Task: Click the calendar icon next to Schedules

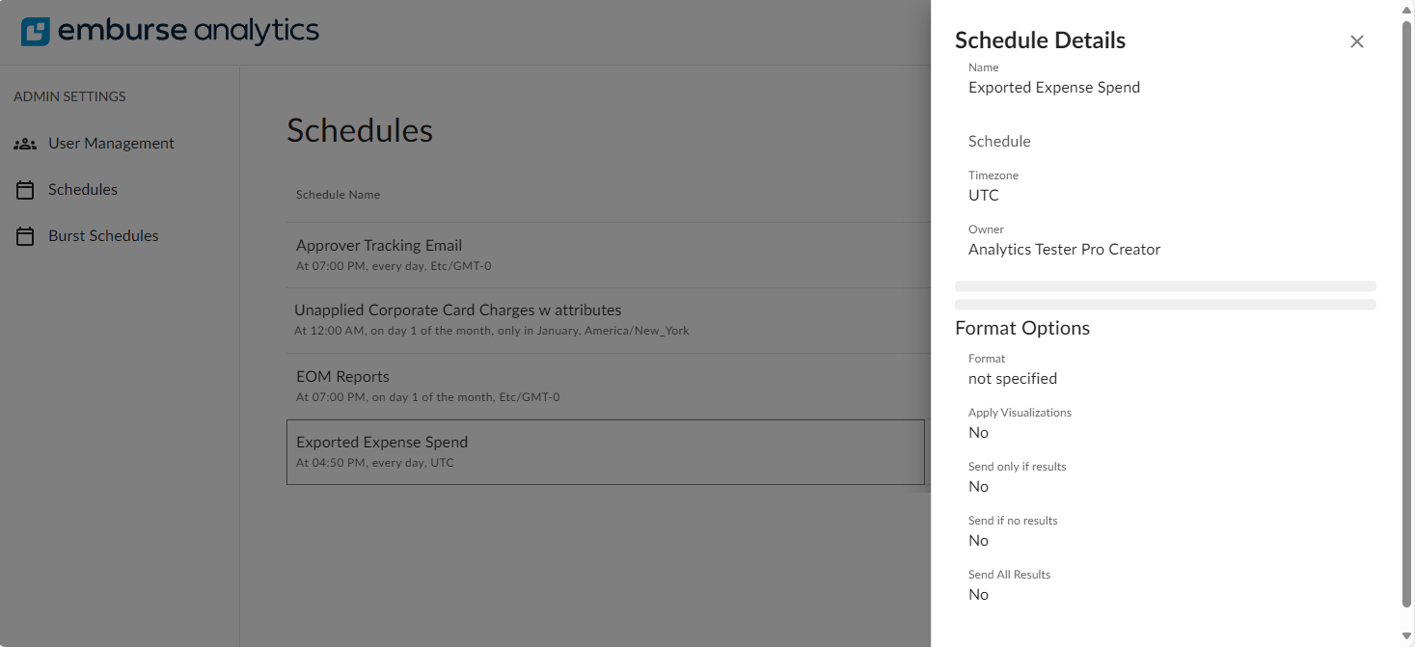Action: pos(24,189)
